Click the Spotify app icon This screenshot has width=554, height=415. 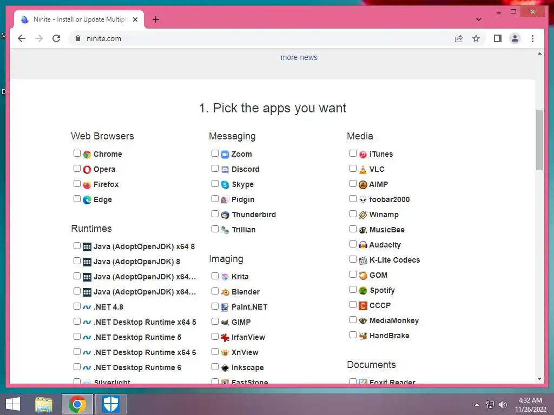363,290
